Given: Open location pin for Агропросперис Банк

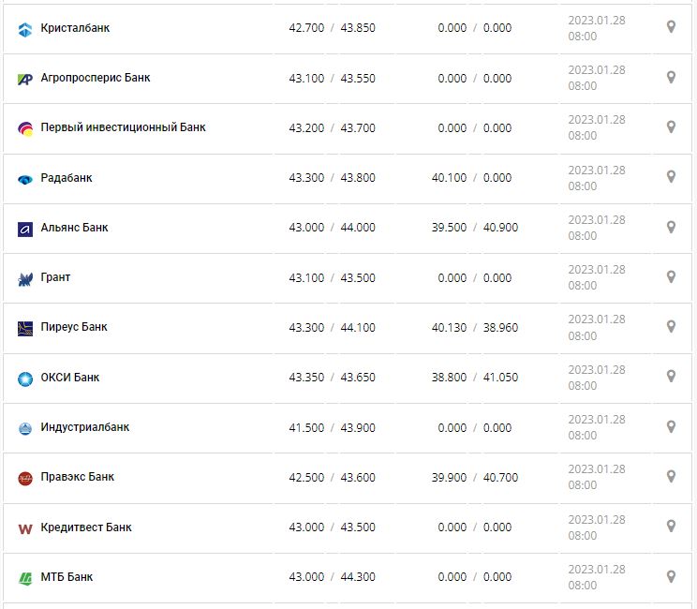Looking at the screenshot, I should click(671, 77).
